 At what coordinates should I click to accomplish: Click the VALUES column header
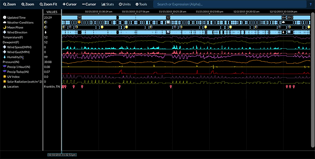click(x=52, y=12)
